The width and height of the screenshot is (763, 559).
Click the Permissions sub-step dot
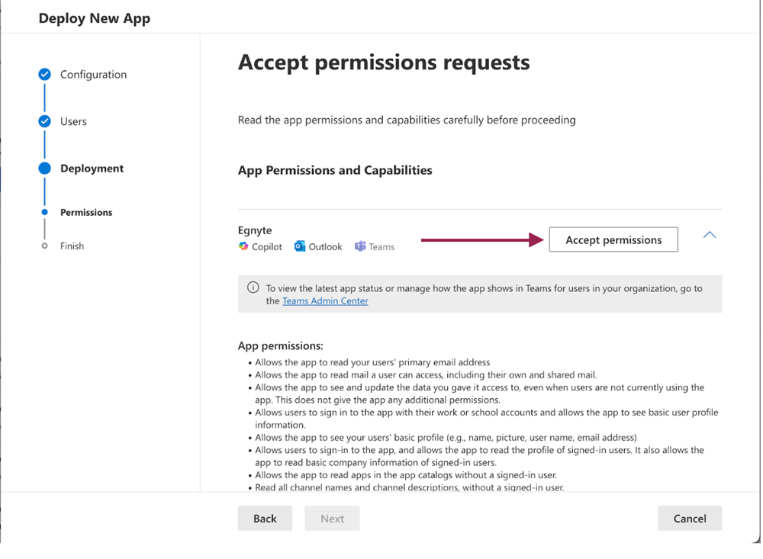coord(45,212)
